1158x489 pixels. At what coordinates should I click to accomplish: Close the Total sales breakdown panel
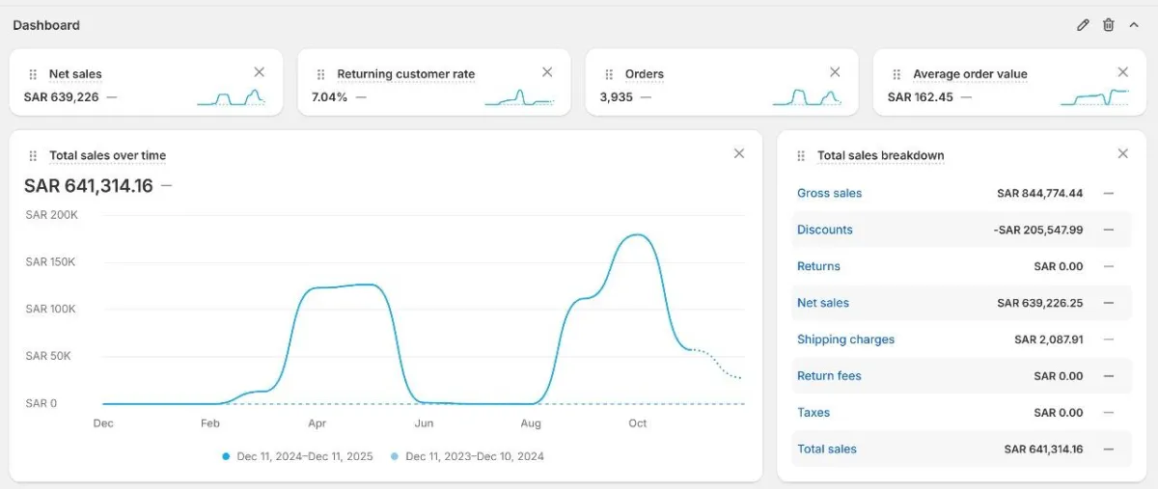(x=1122, y=153)
